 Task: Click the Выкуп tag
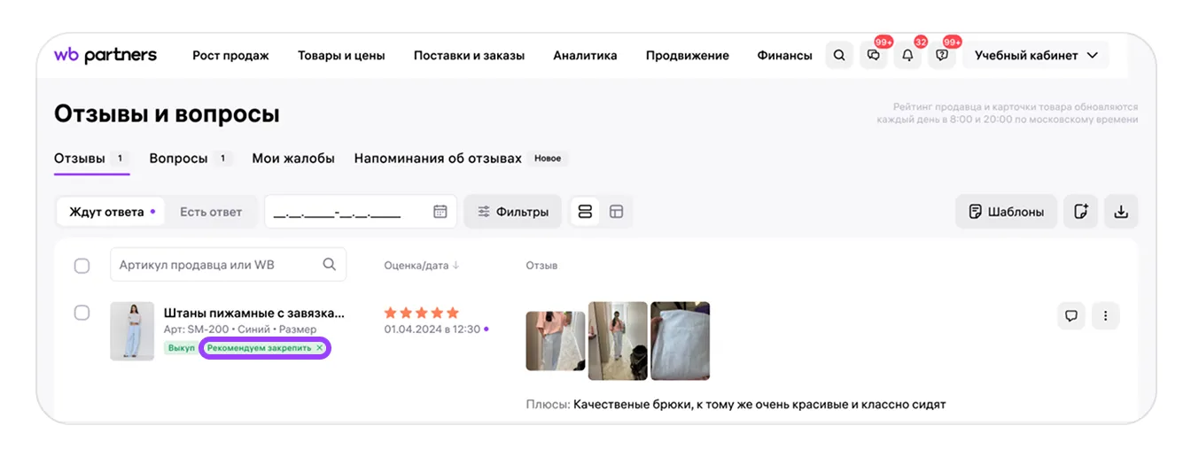[x=181, y=348]
